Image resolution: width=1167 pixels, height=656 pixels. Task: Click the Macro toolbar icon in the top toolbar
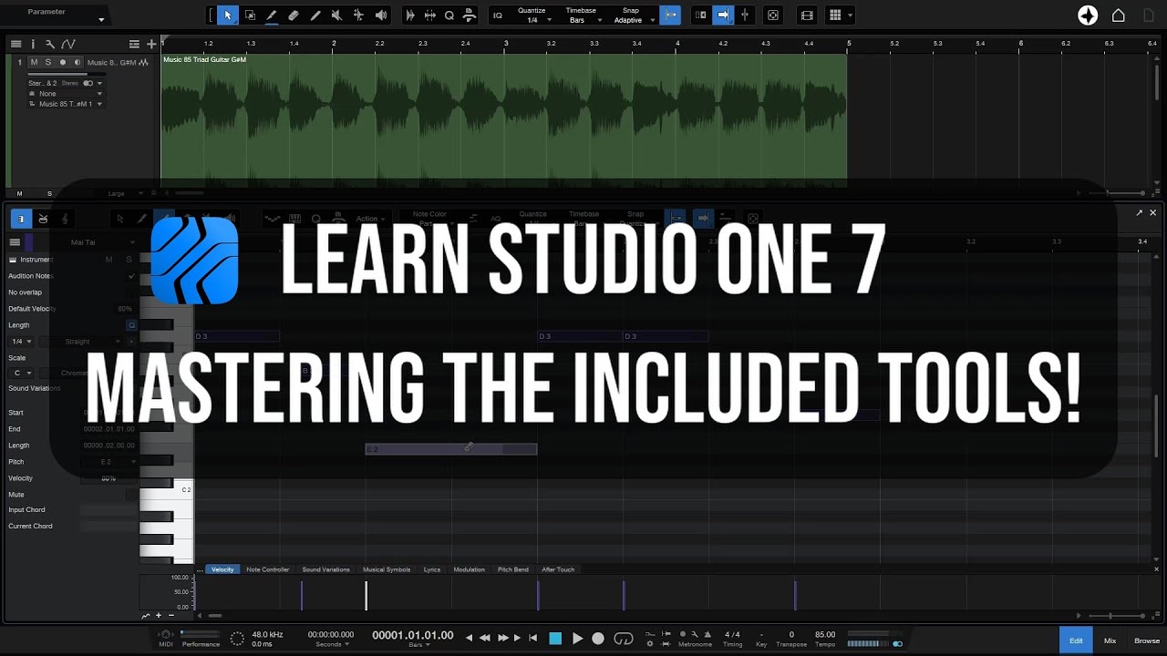pyautogui.click(x=469, y=15)
